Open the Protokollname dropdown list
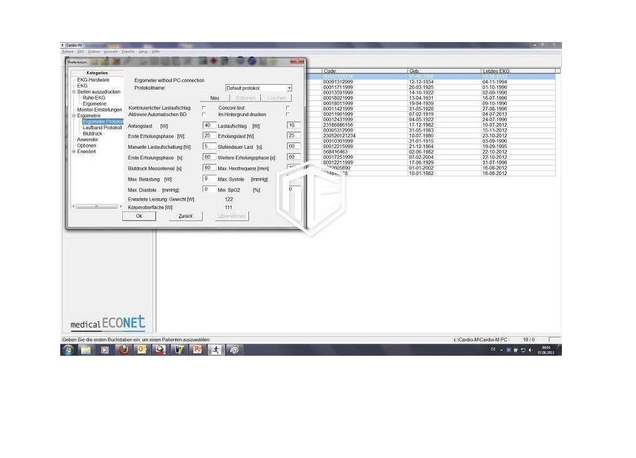 (289, 88)
